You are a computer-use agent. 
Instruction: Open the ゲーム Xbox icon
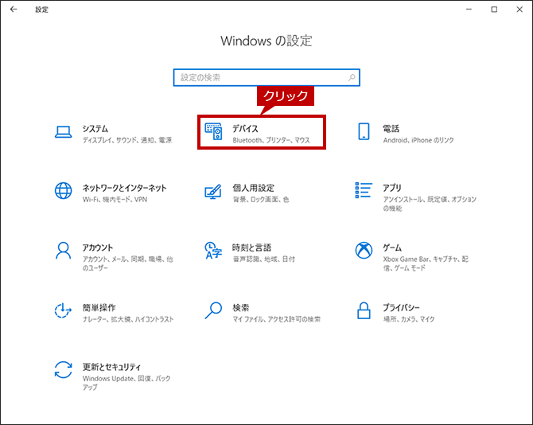click(364, 251)
